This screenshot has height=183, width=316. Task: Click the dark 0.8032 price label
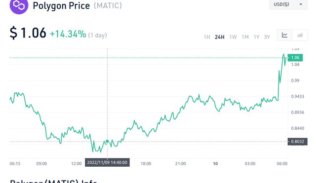297,142
